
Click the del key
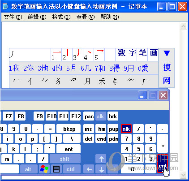click(x=89, y=139)
